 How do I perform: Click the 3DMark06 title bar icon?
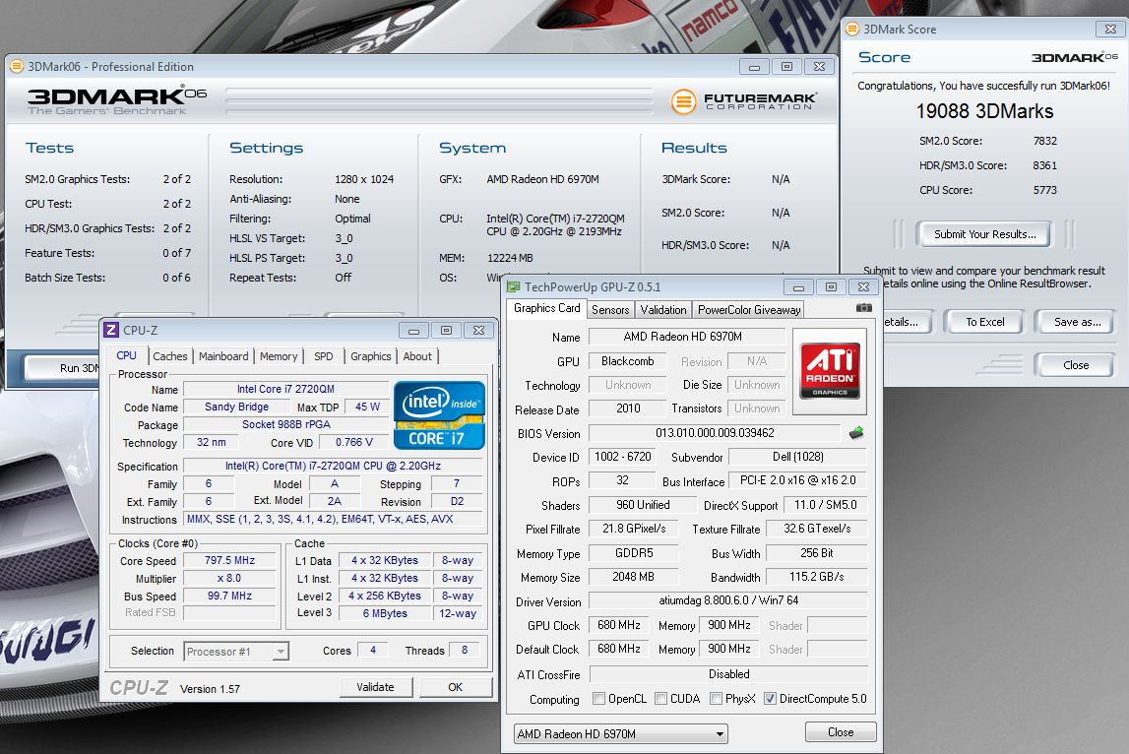tap(16, 66)
